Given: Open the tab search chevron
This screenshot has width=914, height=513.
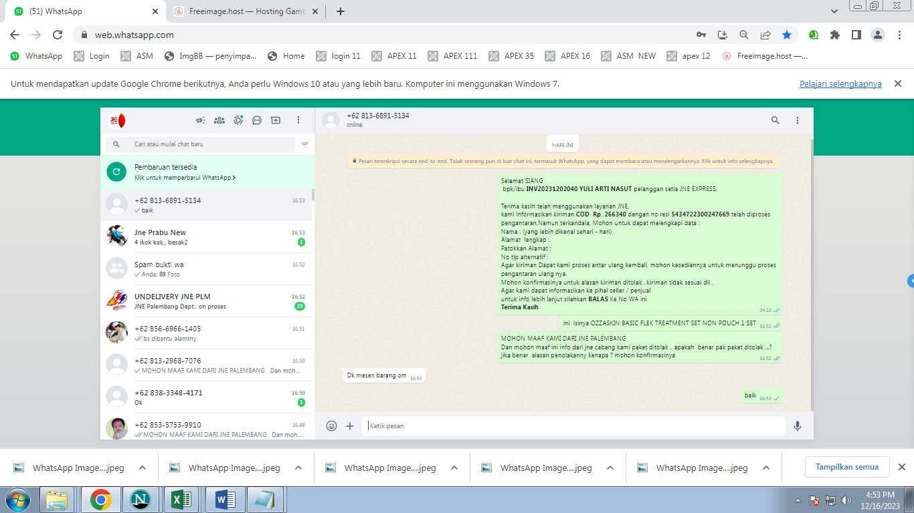Looking at the screenshot, I should click(834, 11).
